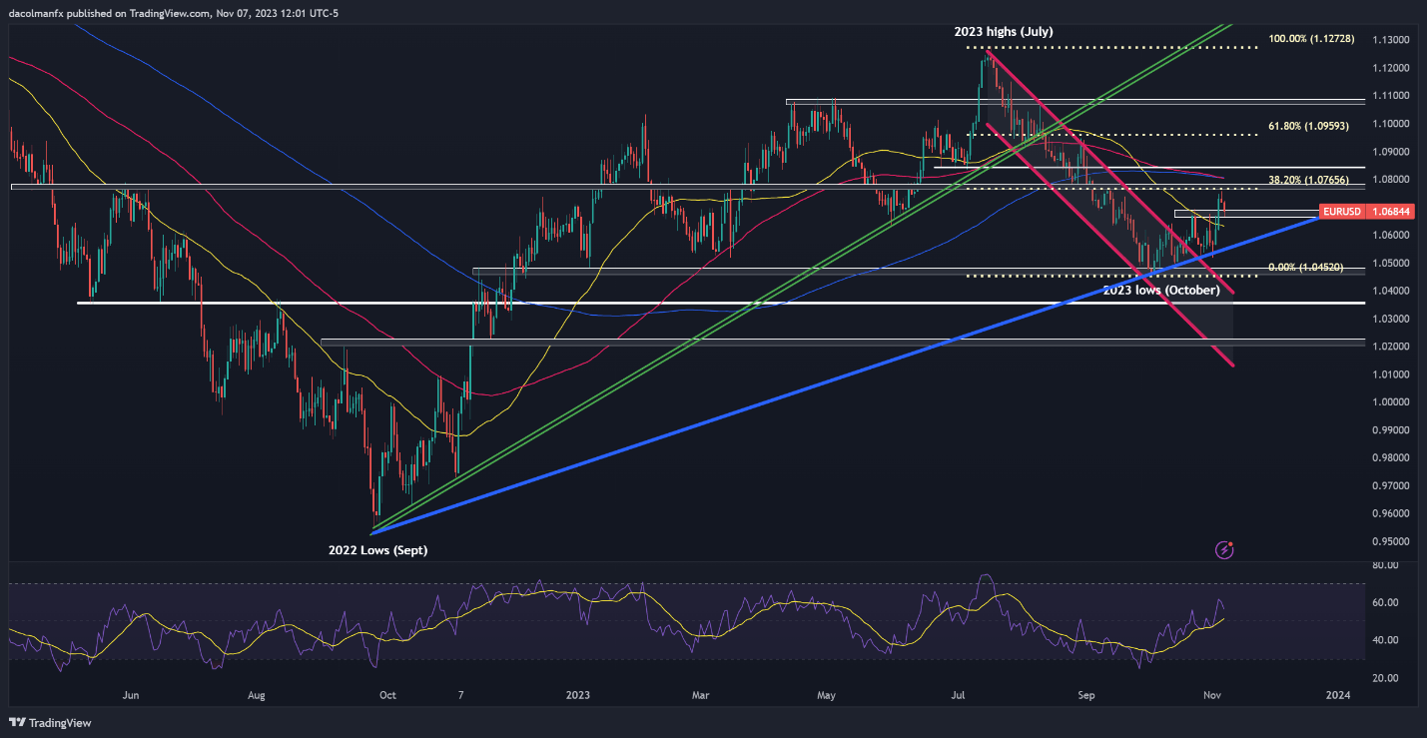Click the 2023 label on time axis
1427x738 pixels.
[x=579, y=695]
